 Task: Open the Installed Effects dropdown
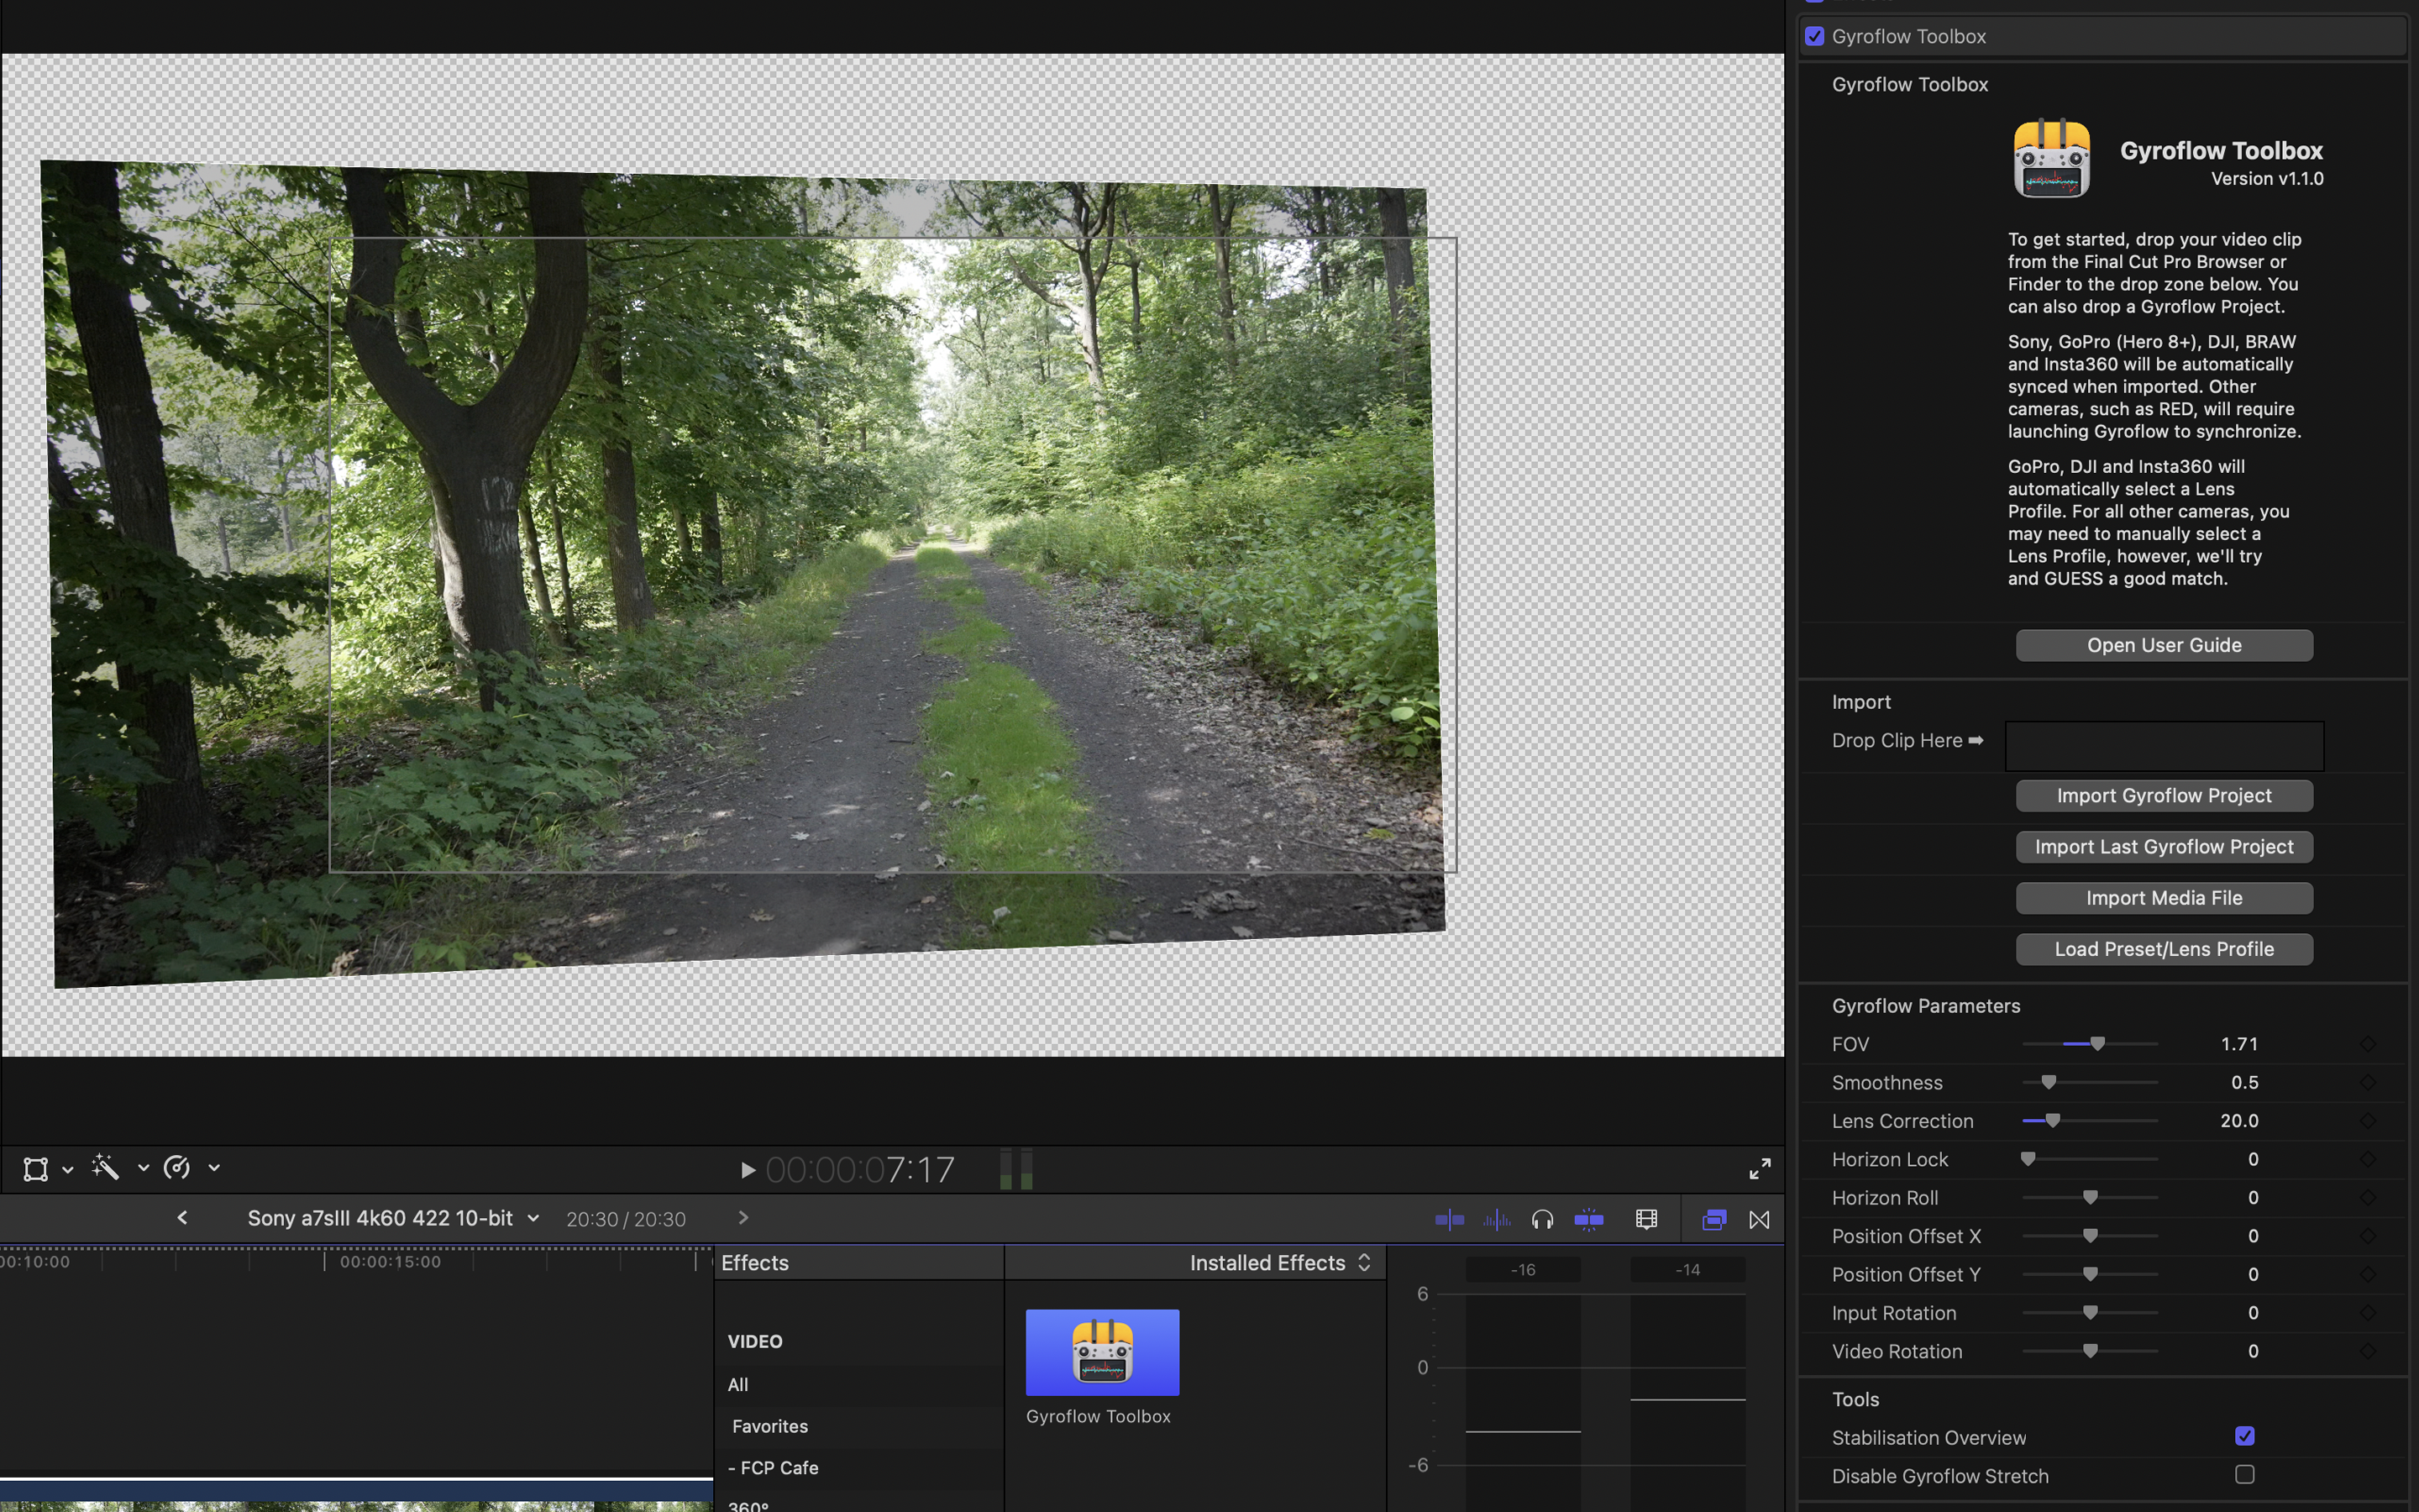coord(1279,1262)
